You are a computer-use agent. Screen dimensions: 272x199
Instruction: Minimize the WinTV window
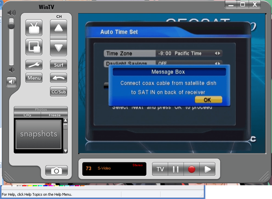[x=231, y=4]
